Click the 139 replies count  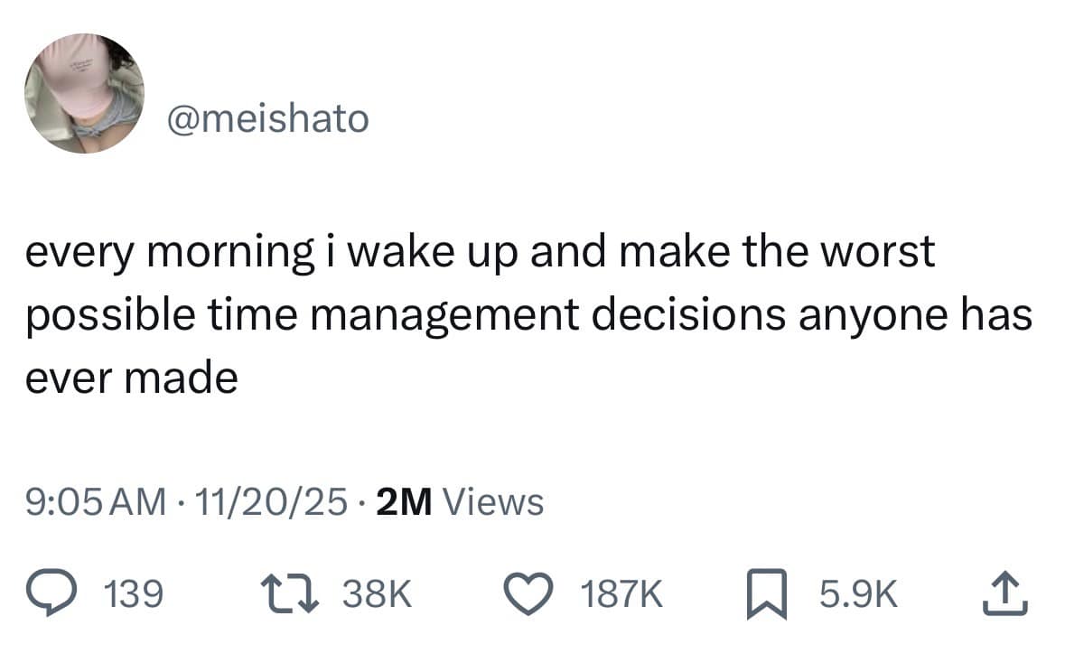click(135, 594)
